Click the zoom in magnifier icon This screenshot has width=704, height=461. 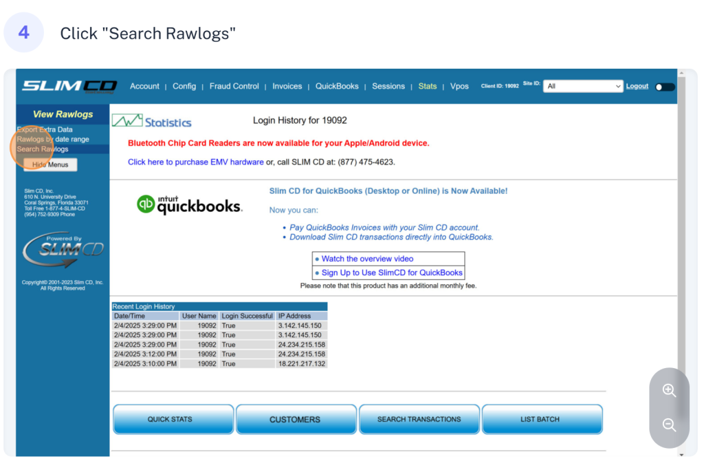(x=669, y=390)
